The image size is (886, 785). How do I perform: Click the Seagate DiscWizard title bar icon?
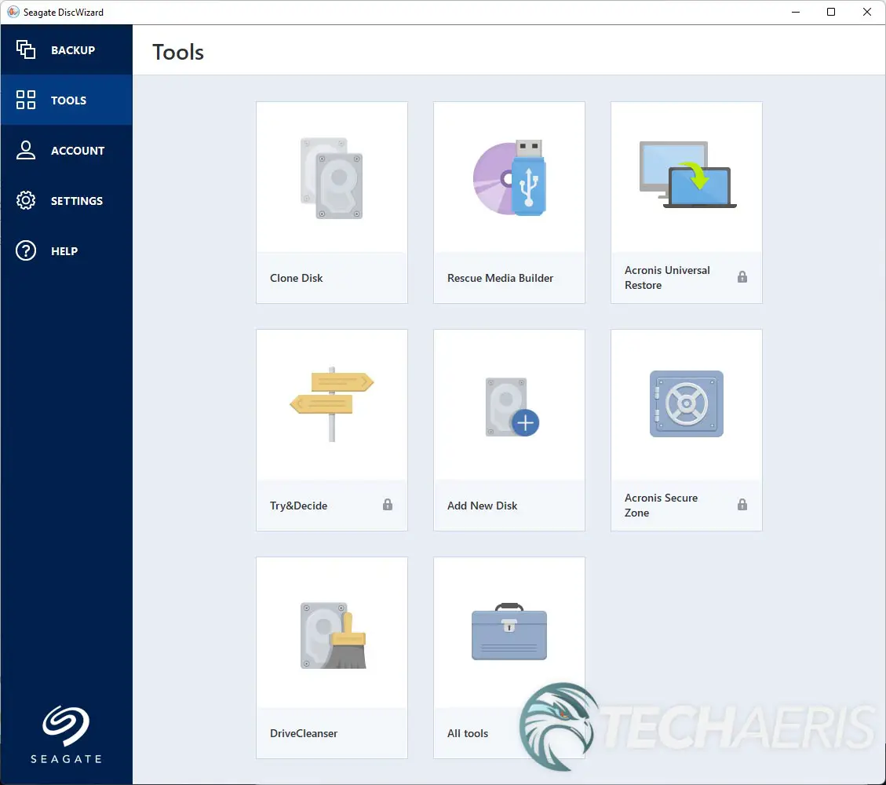pos(13,12)
